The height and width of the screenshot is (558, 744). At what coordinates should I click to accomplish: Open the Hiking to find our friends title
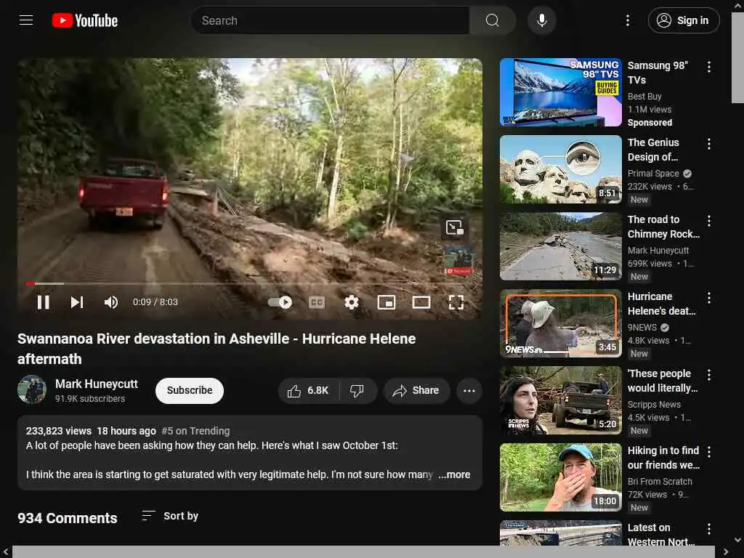(663, 458)
